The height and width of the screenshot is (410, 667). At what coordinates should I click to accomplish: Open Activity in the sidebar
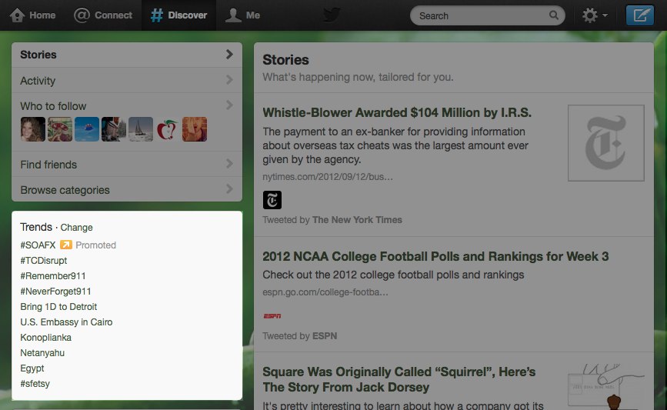tap(127, 80)
